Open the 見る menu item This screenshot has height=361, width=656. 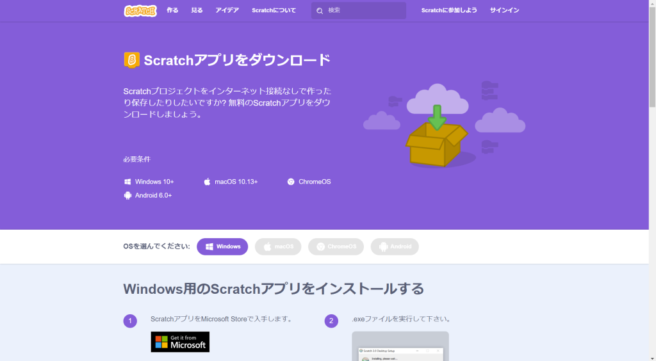point(197,11)
